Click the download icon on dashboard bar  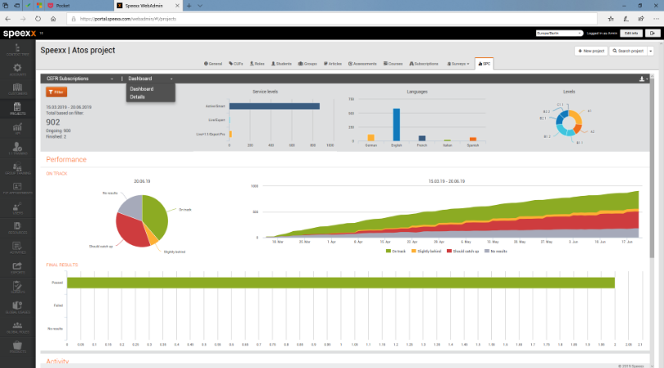click(x=642, y=79)
